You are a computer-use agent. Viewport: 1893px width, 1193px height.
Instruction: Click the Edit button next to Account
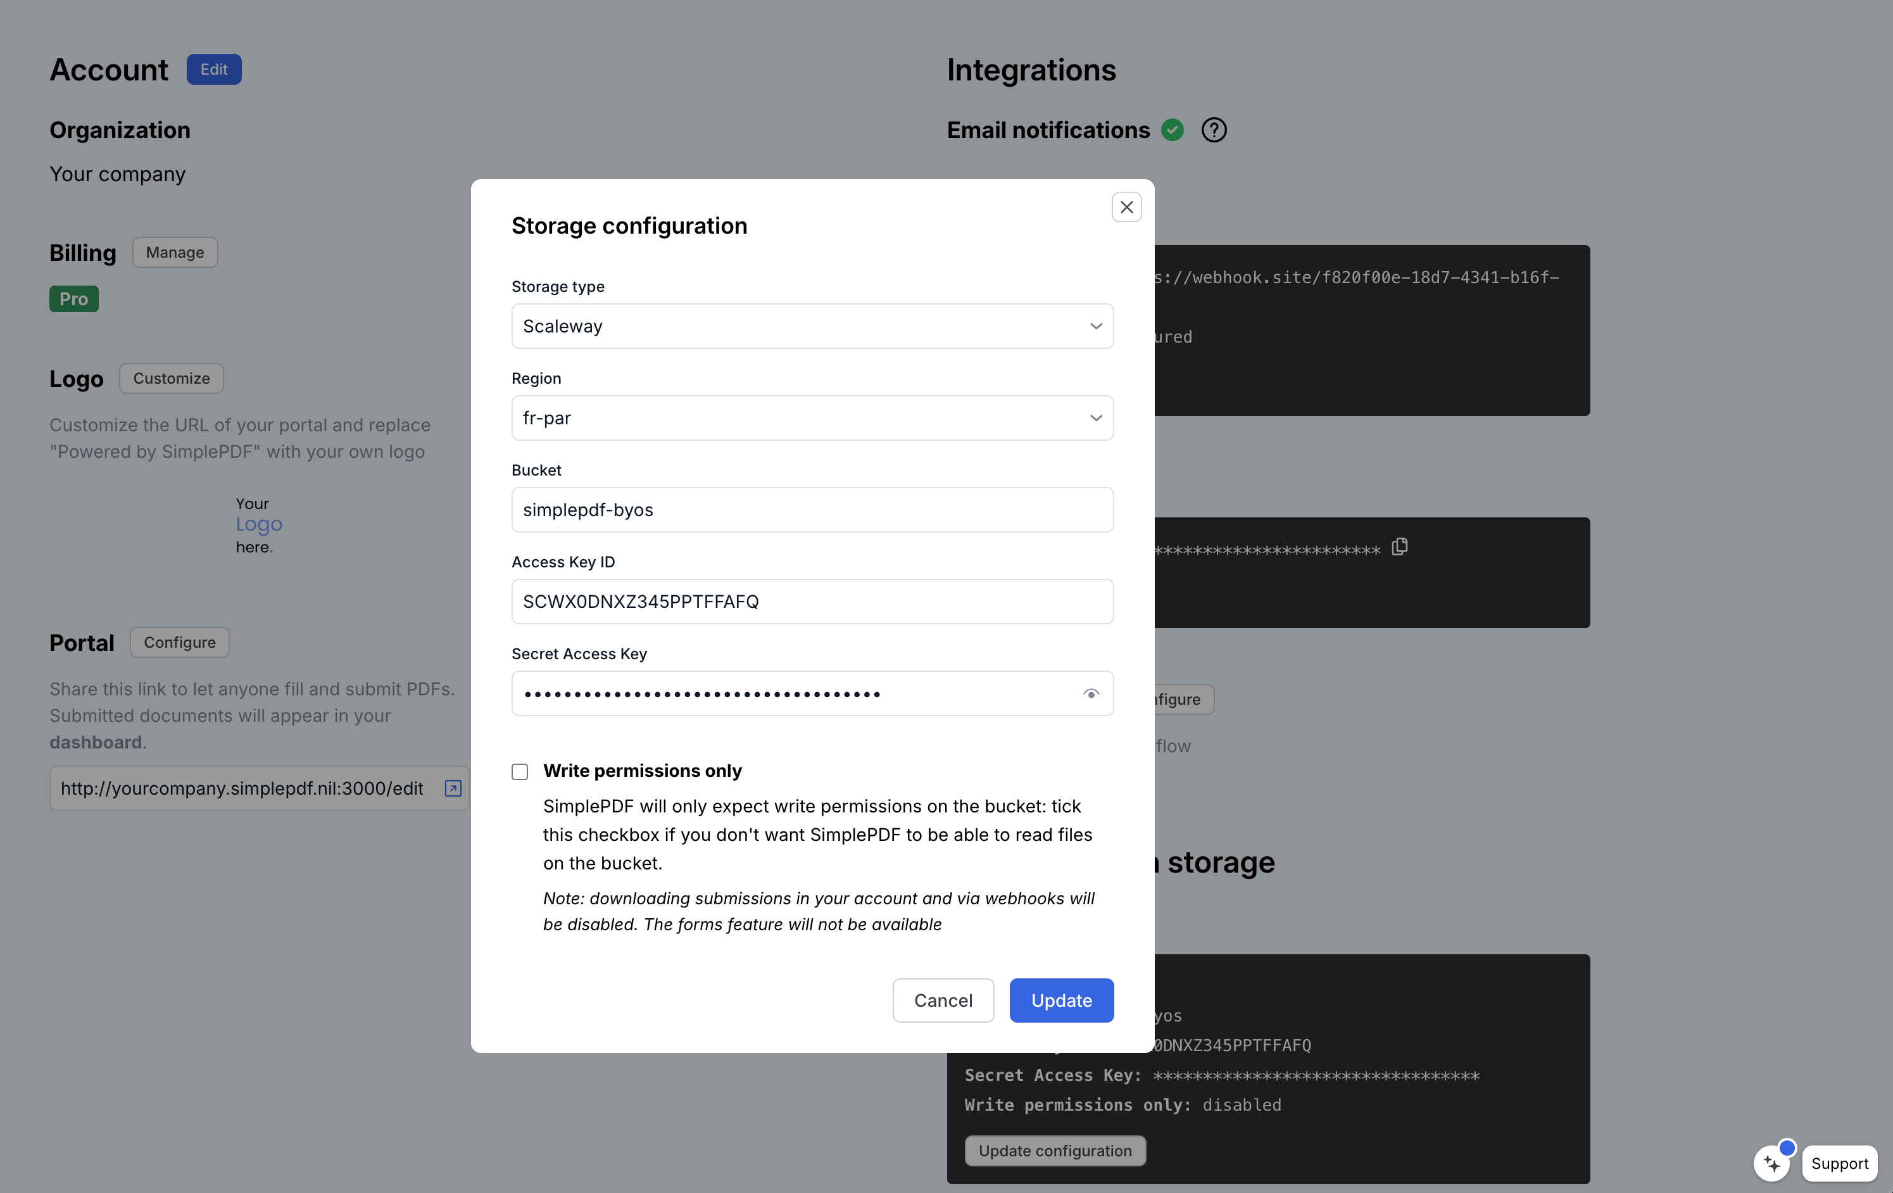click(x=214, y=69)
